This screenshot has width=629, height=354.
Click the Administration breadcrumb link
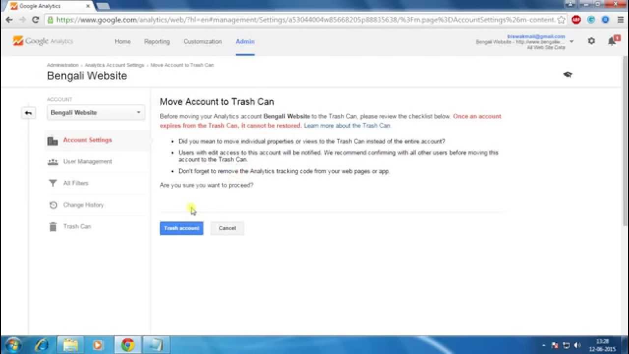point(62,65)
